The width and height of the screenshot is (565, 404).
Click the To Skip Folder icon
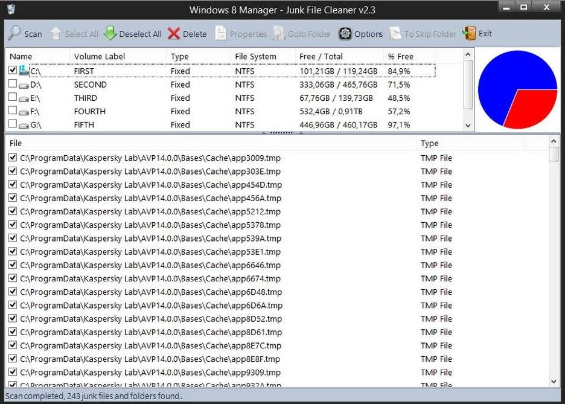pyautogui.click(x=395, y=33)
